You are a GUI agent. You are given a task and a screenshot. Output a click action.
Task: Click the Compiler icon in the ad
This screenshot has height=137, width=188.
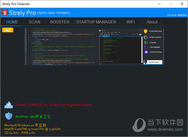(x=146, y=43)
